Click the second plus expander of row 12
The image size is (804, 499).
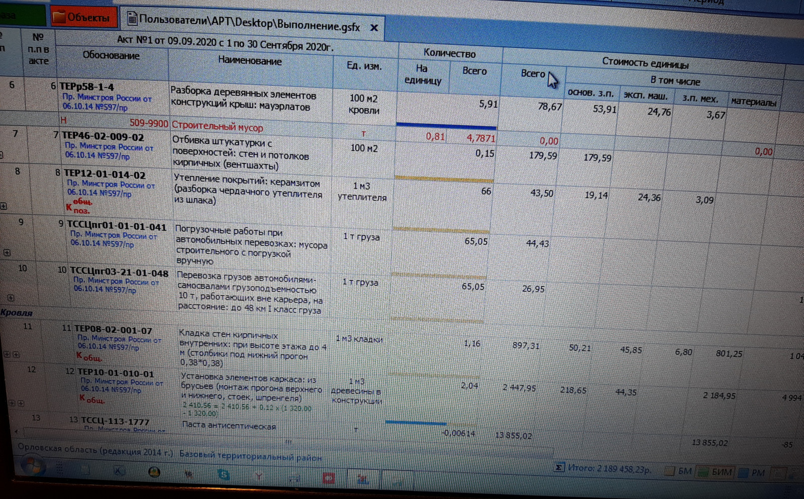point(21,403)
